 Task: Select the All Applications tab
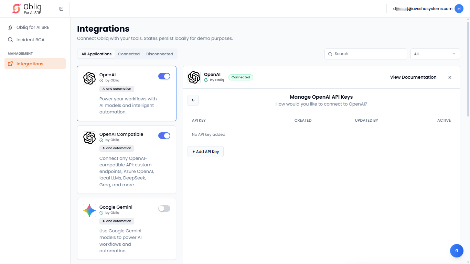pyautogui.click(x=96, y=54)
